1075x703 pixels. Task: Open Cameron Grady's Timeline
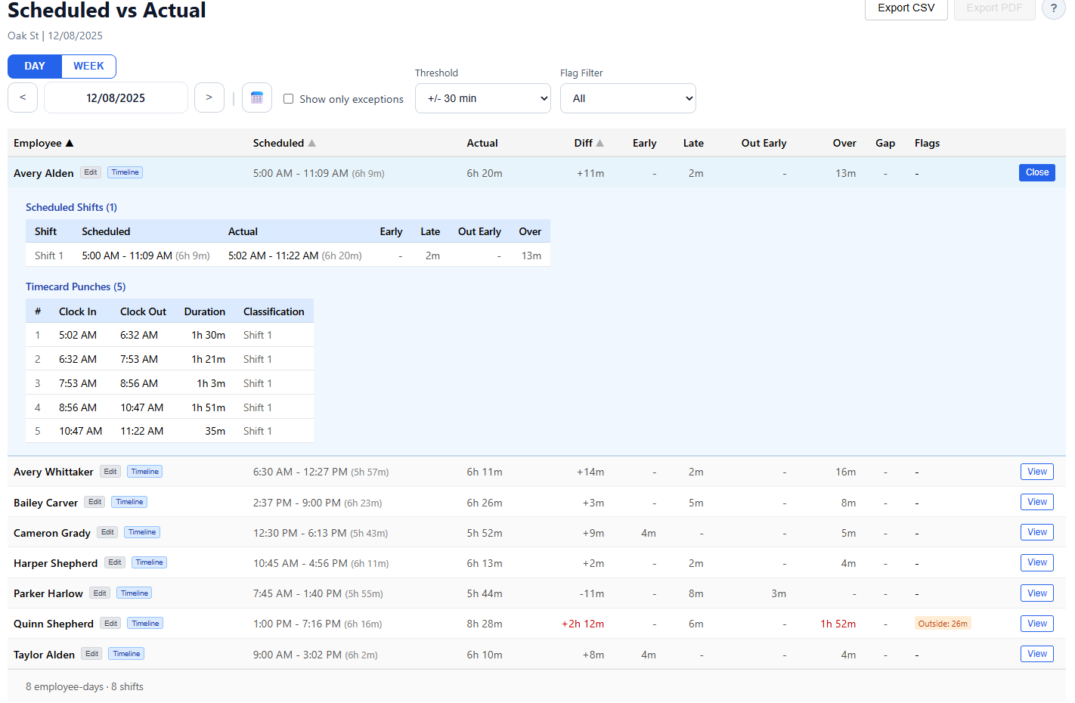(x=142, y=532)
